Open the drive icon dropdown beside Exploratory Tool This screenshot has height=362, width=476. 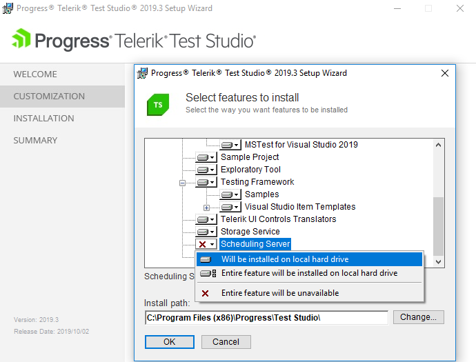coord(206,170)
